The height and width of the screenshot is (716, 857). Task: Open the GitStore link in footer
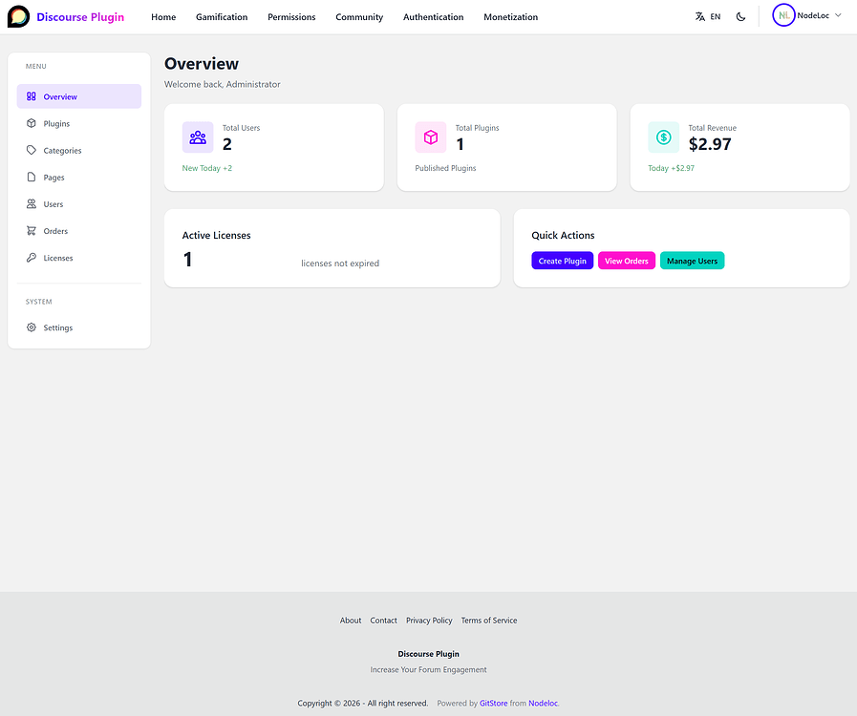pyautogui.click(x=493, y=704)
